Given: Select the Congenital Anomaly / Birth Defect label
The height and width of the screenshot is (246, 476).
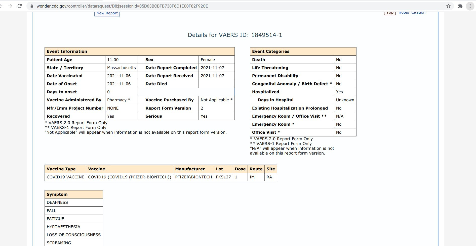Looking at the screenshot, I should (292, 84).
